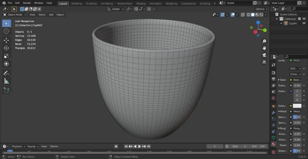Activate the Move tool

6,40
